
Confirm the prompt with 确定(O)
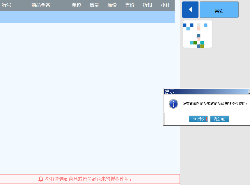pos(219,119)
